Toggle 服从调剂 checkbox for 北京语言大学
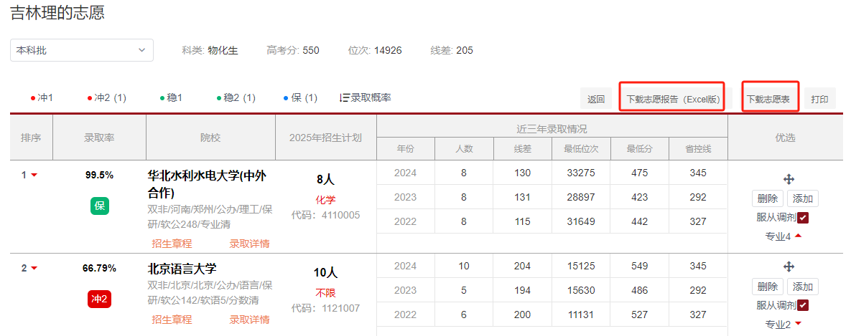851x336 pixels. (x=804, y=305)
